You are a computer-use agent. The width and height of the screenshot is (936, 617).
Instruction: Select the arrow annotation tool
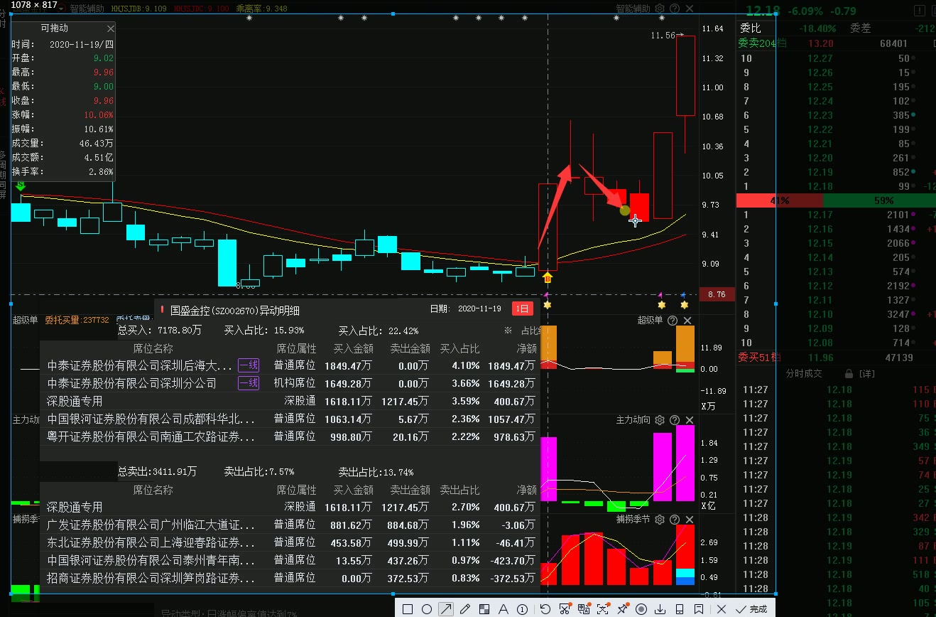click(445, 609)
